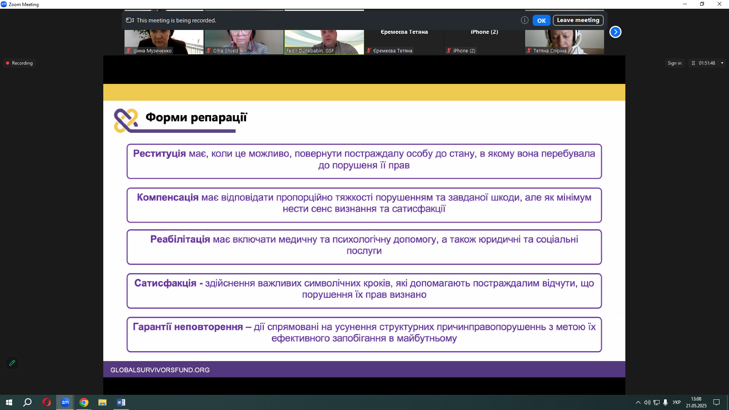Click the green annotate pencil icon
The height and width of the screenshot is (410, 729).
coord(12,363)
